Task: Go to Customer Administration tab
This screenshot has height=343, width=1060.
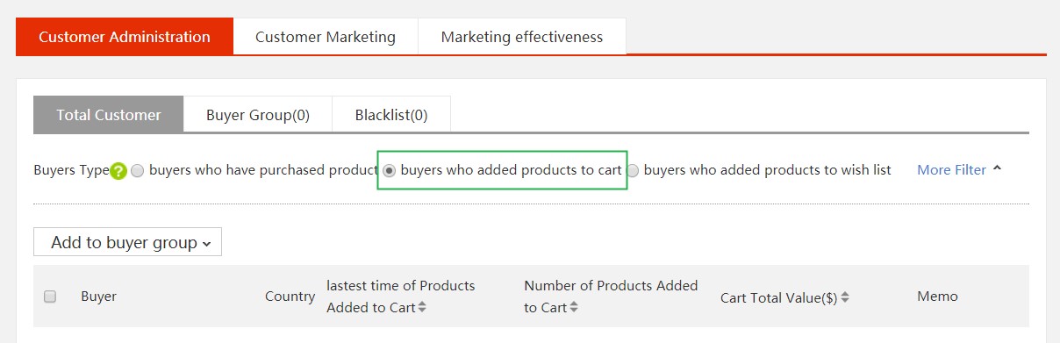Action: pyautogui.click(x=125, y=37)
